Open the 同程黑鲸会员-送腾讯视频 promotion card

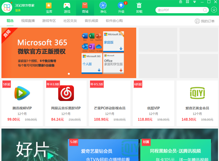176,150
